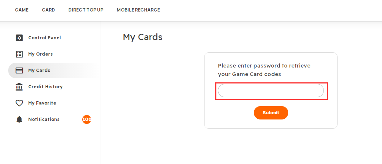Go to the My Favorite text link
This screenshot has width=382, height=164.
pos(42,103)
